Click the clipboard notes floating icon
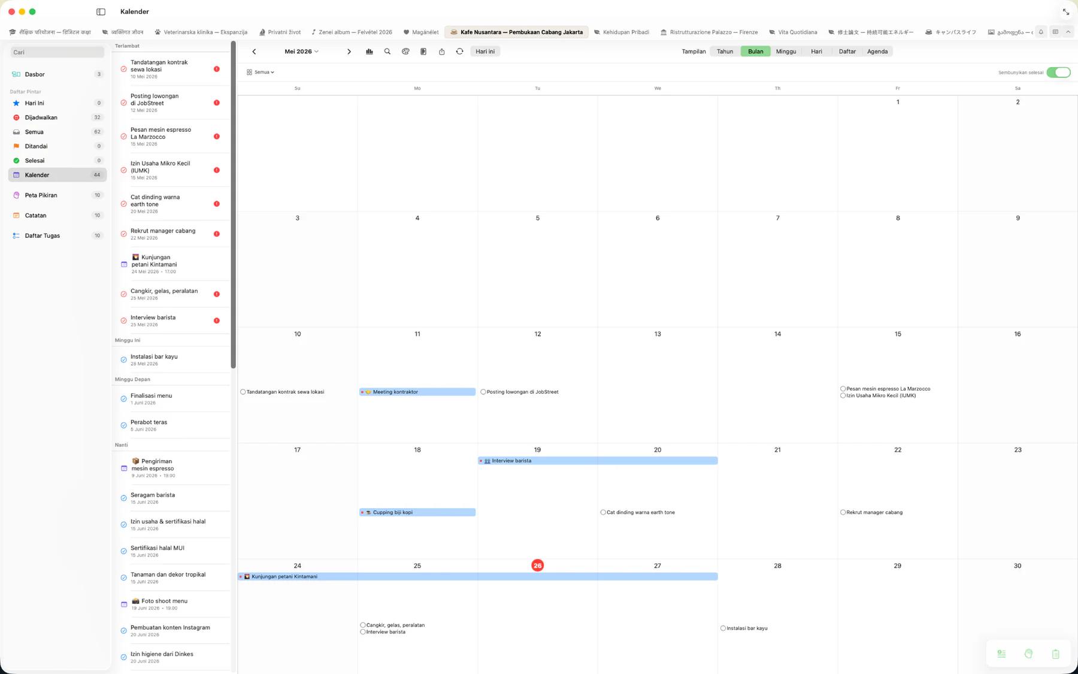Screen dimensions: 1078x674 (x=1055, y=654)
